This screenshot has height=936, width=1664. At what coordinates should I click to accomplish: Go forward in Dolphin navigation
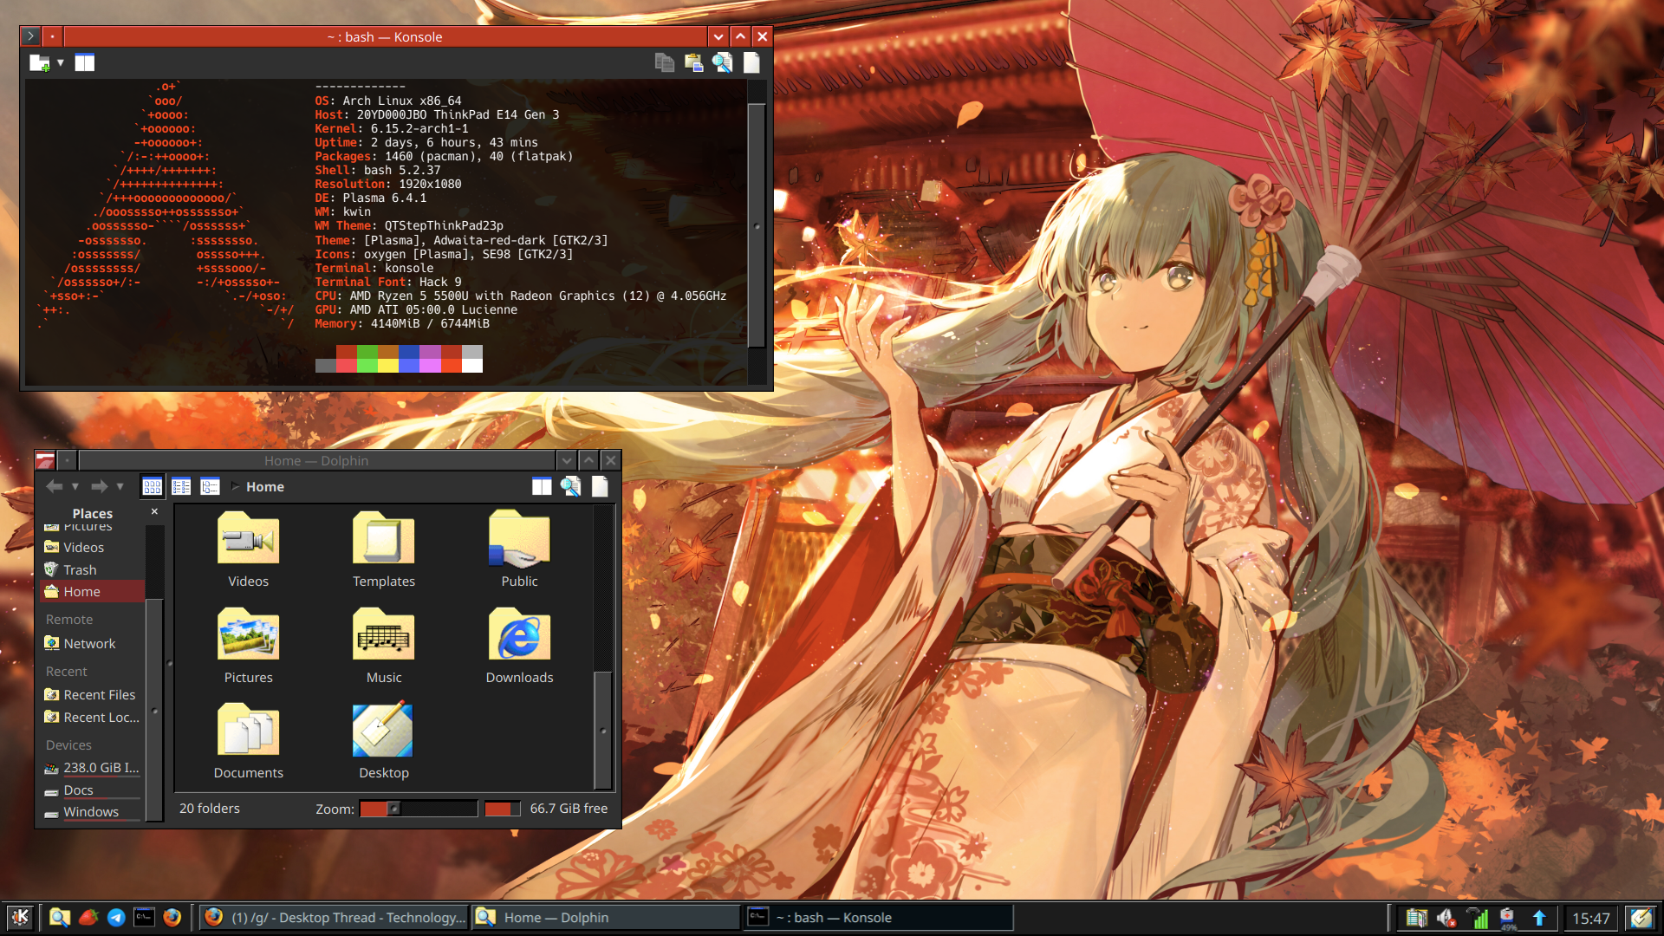click(99, 486)
